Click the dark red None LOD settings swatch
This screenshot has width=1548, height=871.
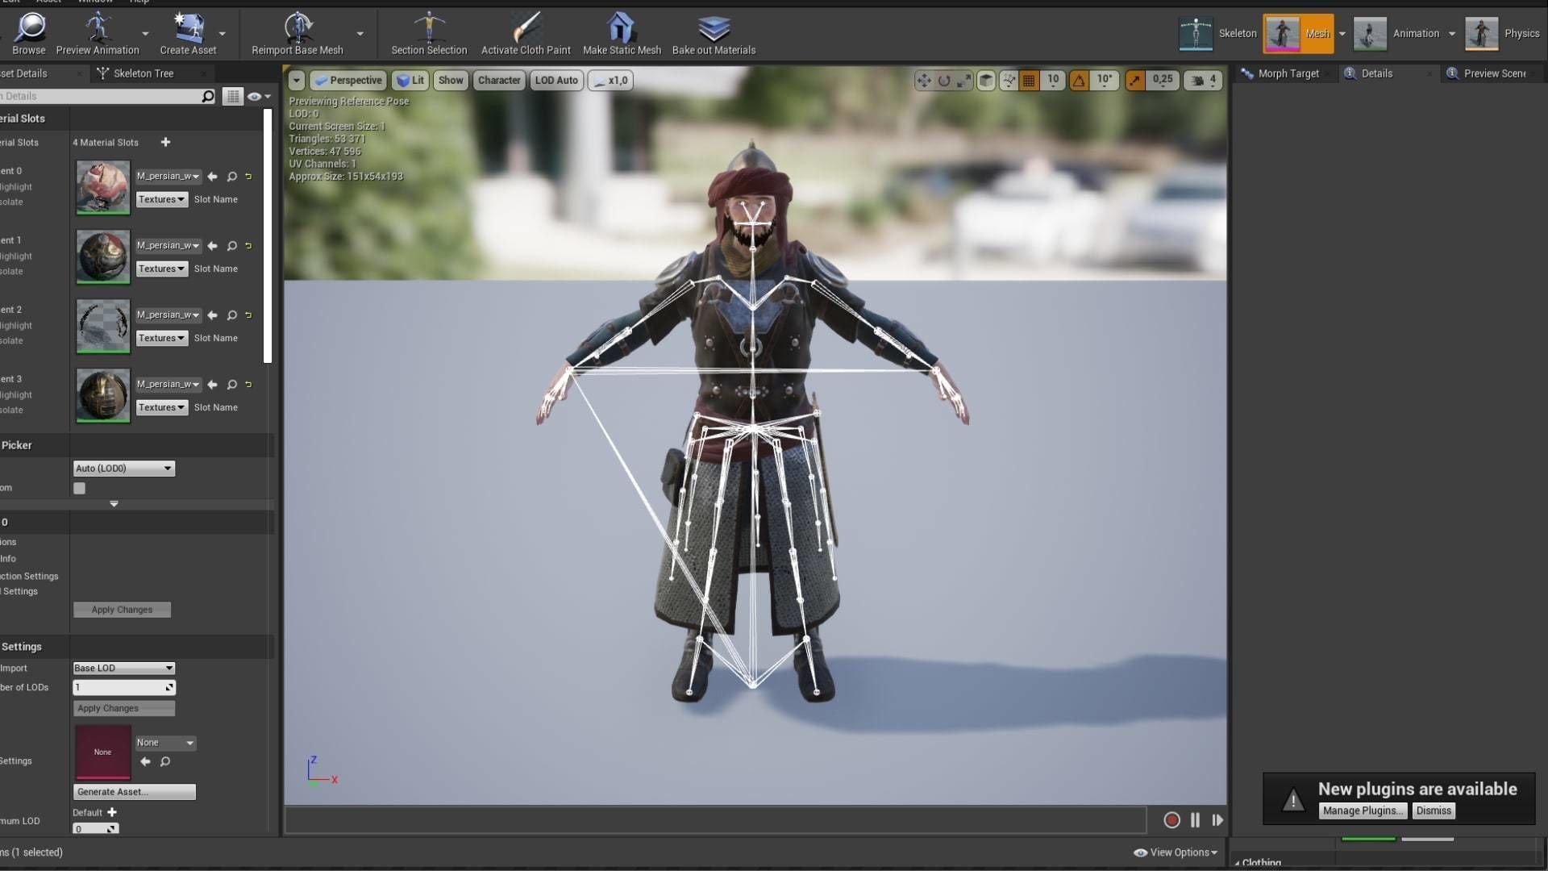tap(102, 752)
